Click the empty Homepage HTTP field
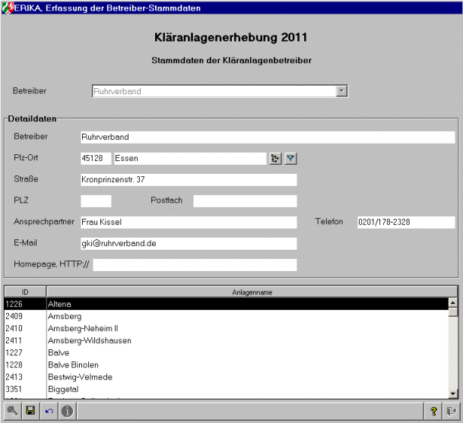 coord(194,265)
